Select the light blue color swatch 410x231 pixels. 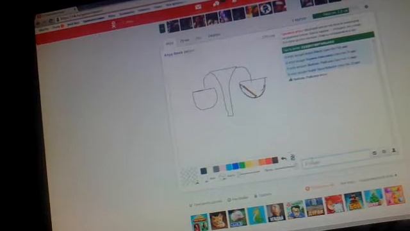tap(229, 167)
